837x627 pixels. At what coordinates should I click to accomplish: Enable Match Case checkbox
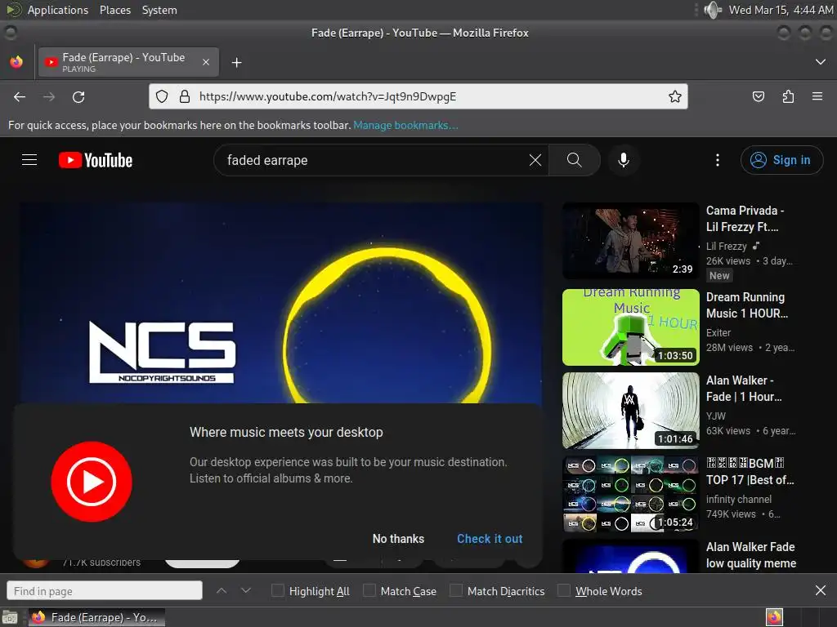coord(369,590)
